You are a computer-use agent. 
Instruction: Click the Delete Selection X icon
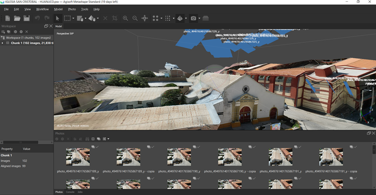click(105, 18)
